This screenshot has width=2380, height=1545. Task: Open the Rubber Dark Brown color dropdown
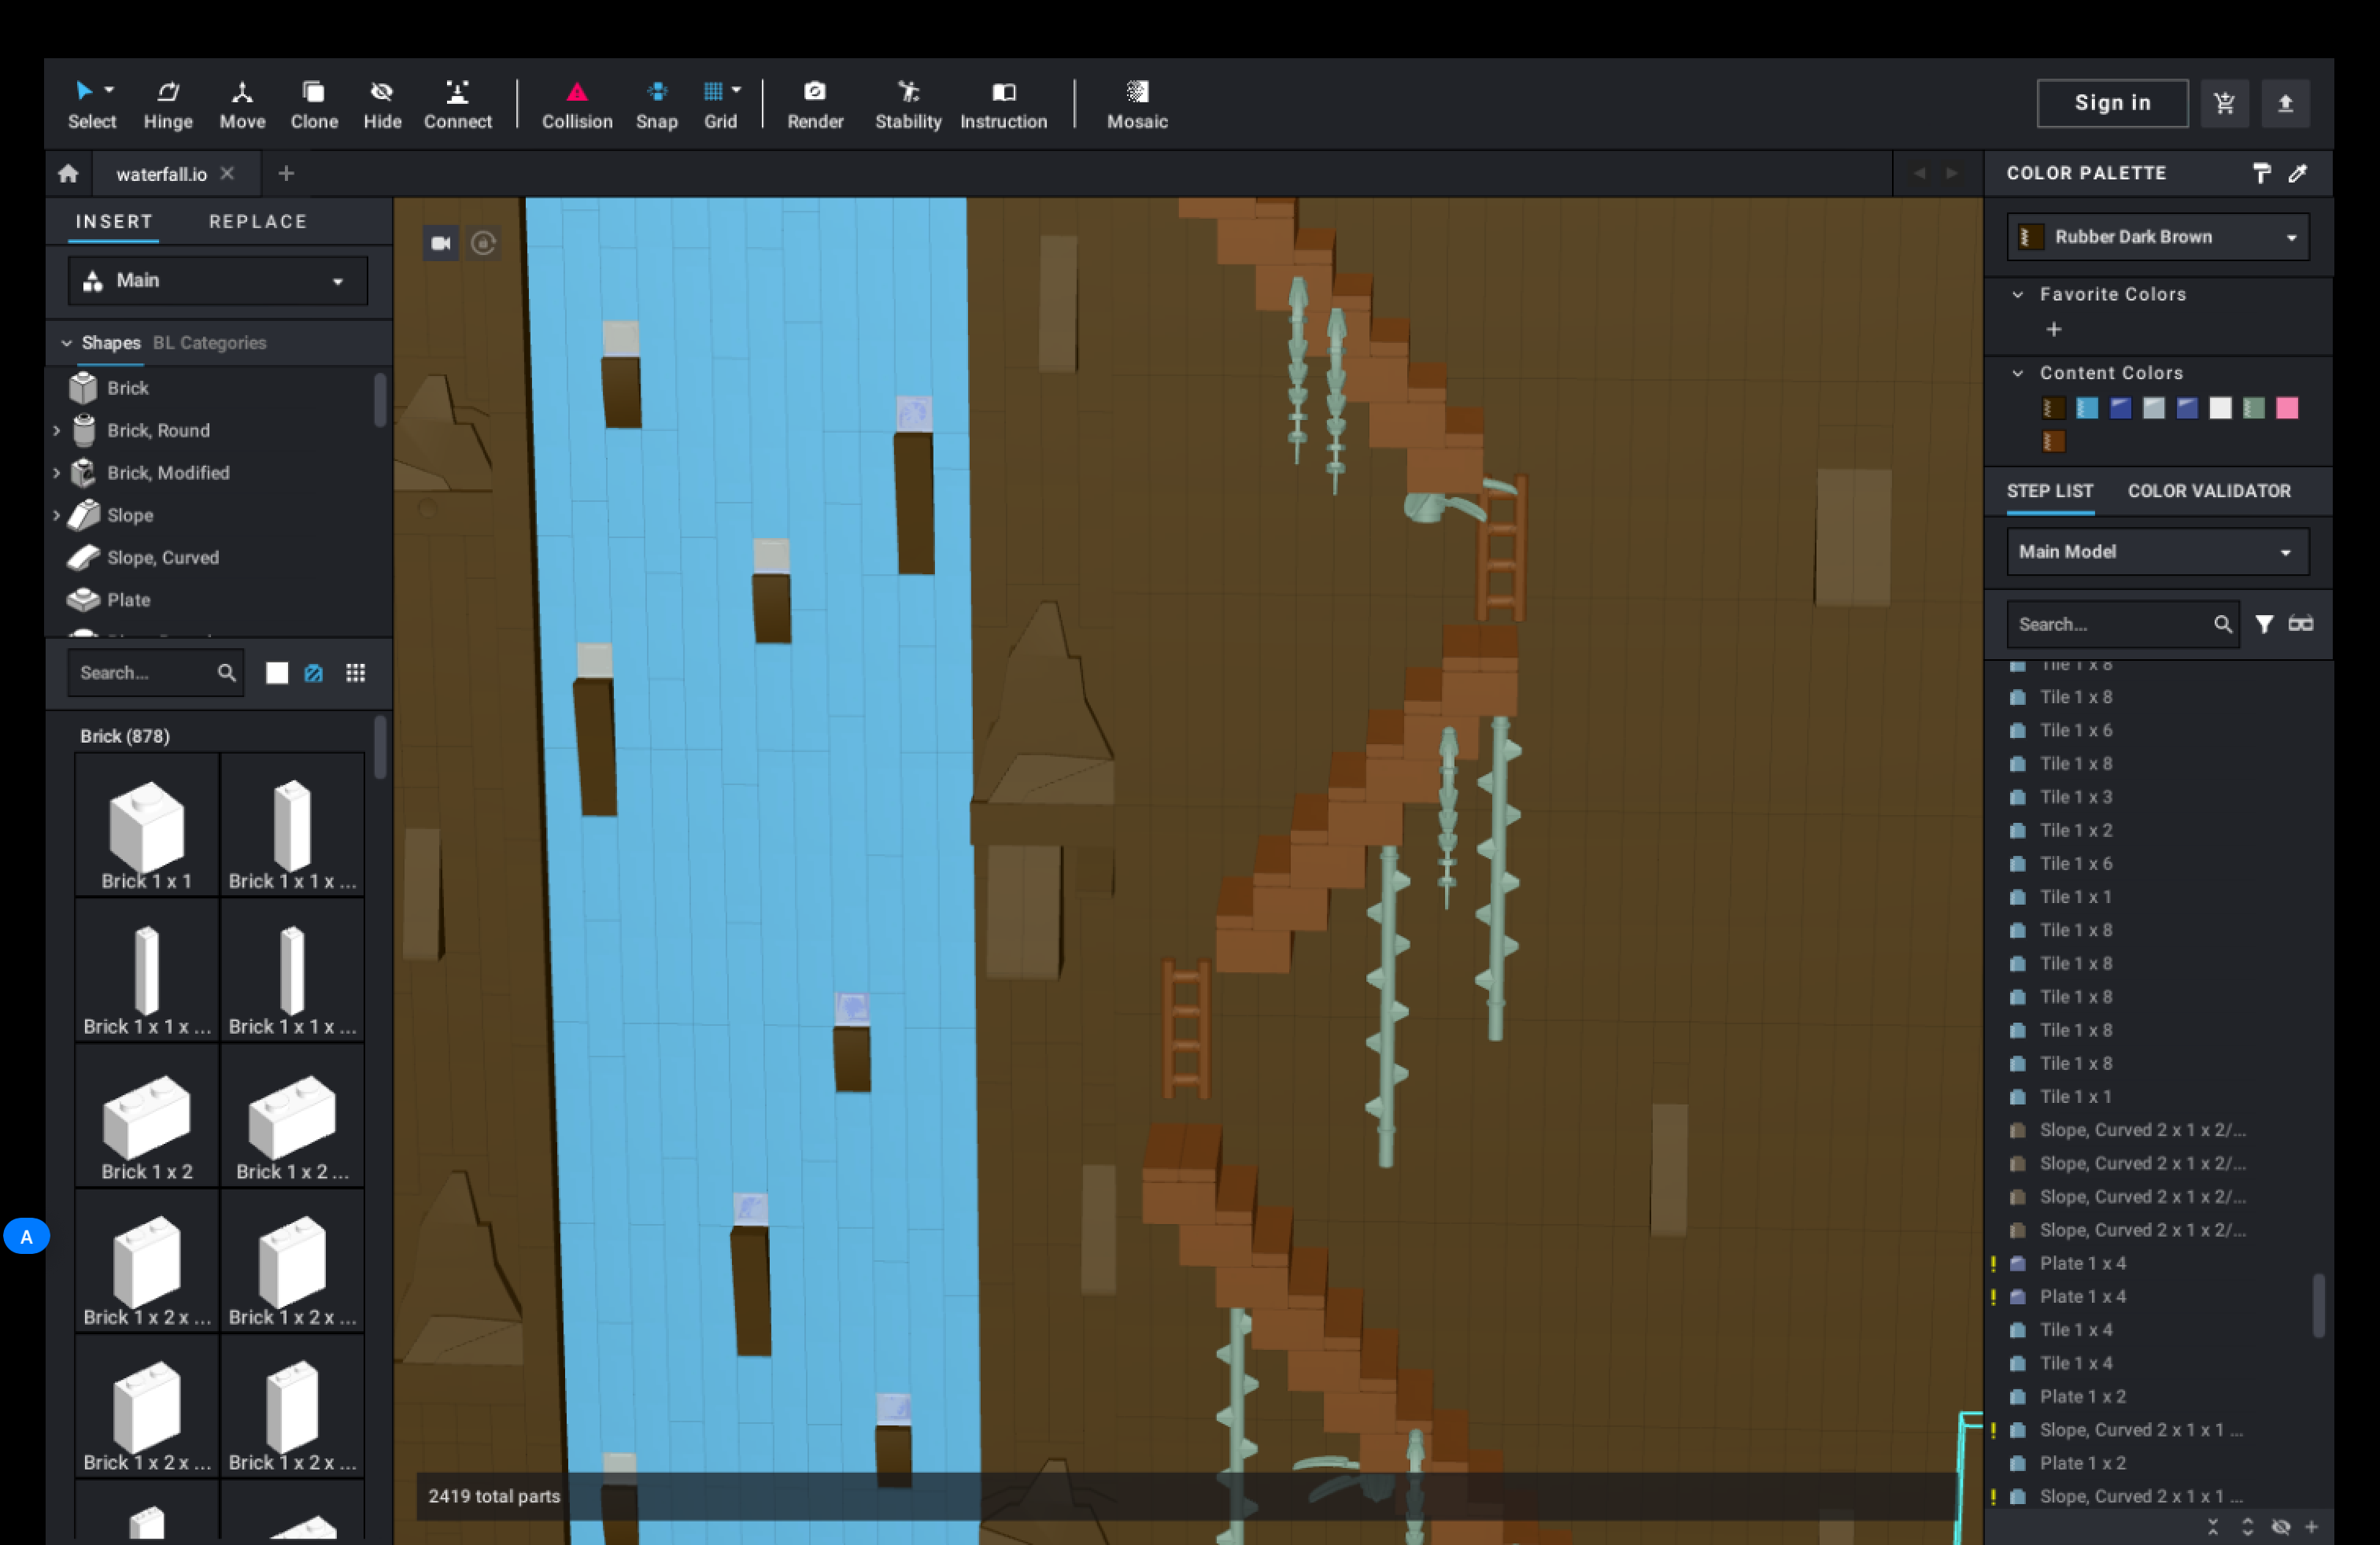[x=2157, y=237]
